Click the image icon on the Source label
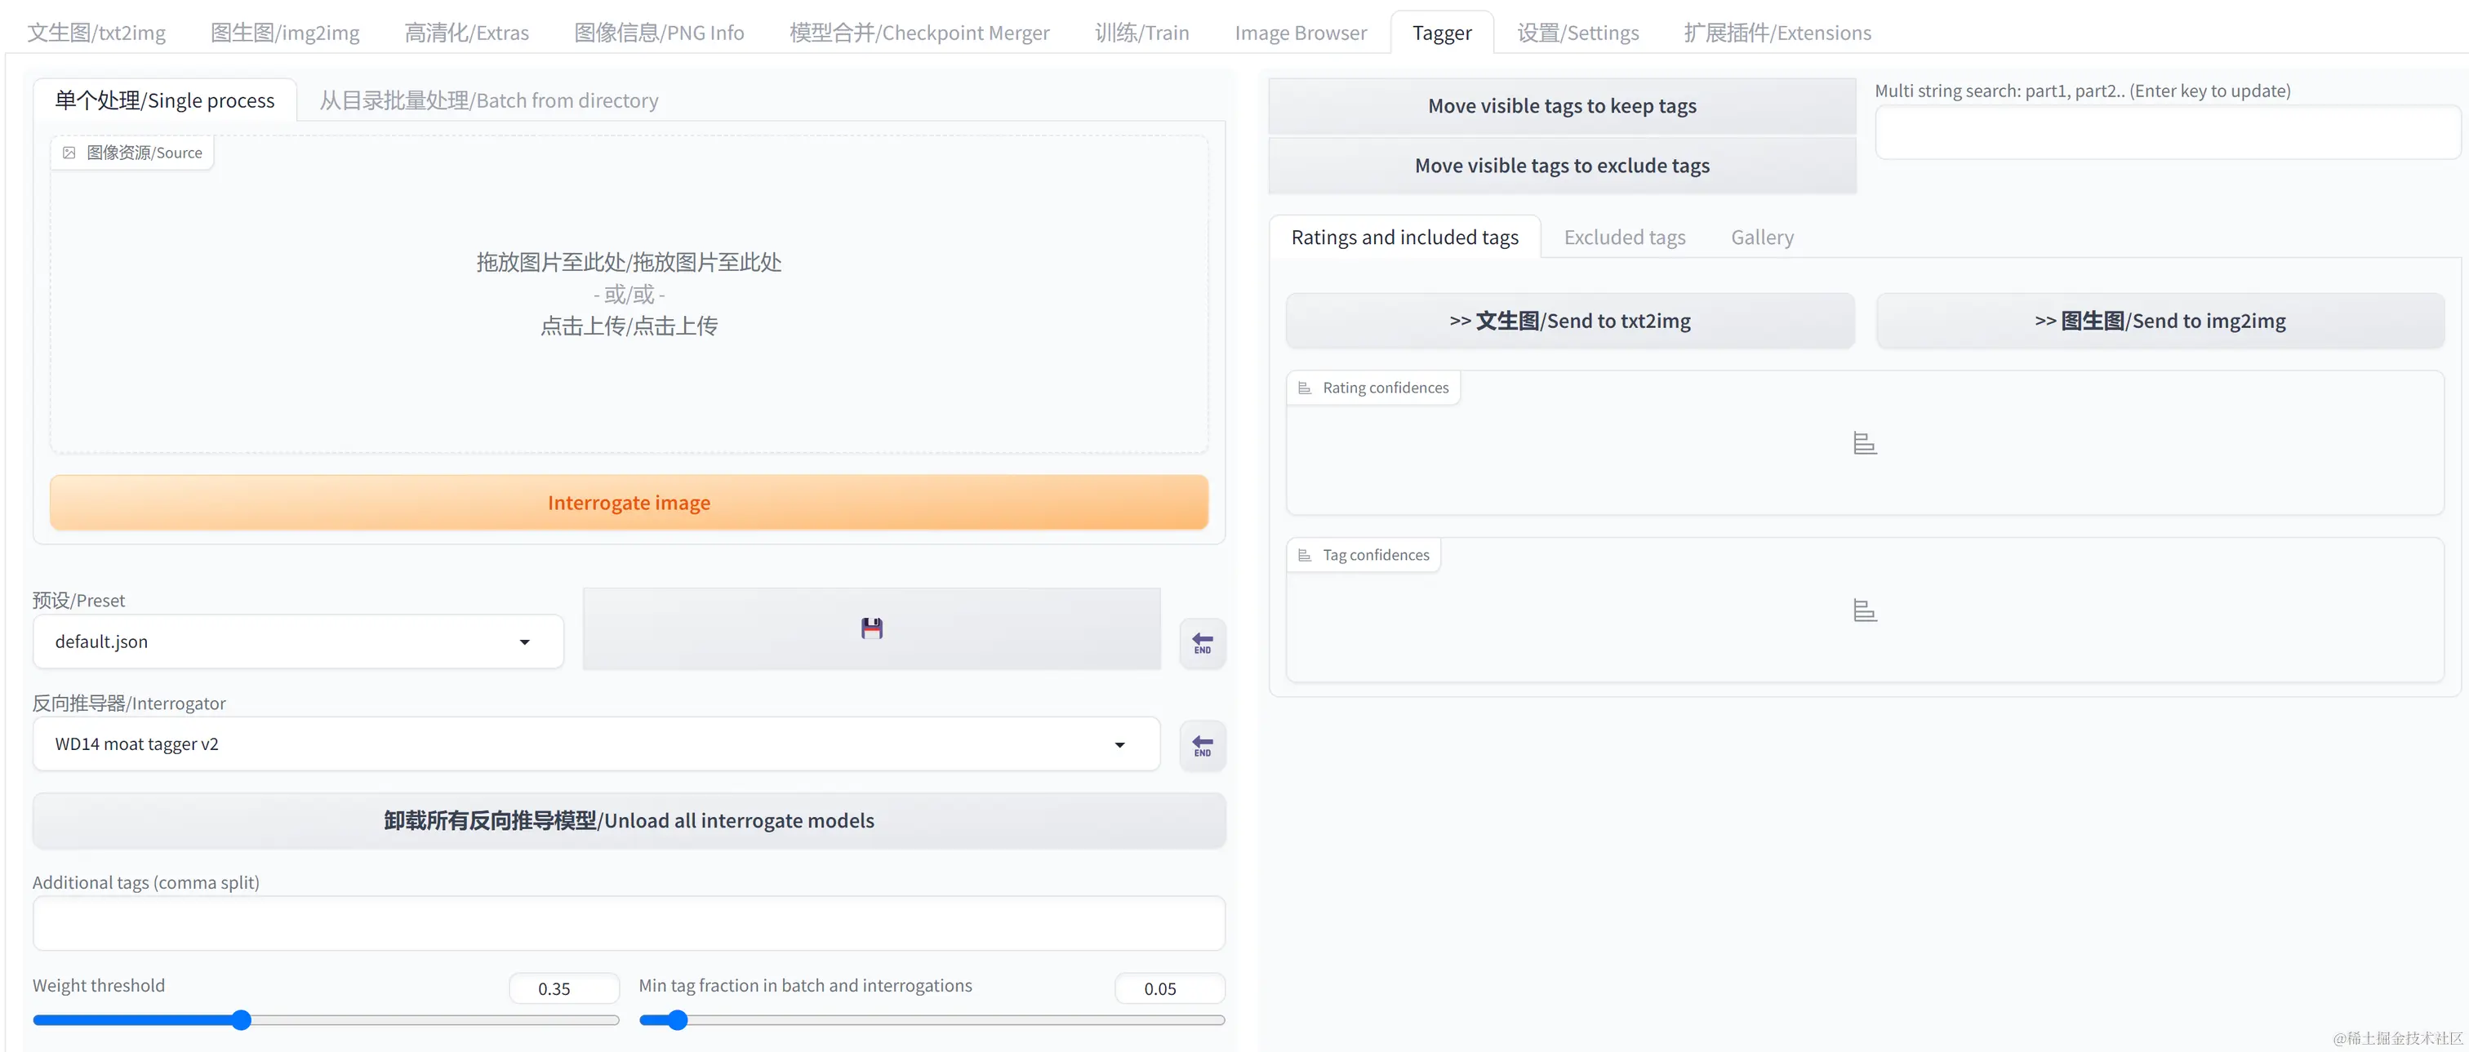The image size is (2469, 1052). pyautogui.click(x=69, y=153)
